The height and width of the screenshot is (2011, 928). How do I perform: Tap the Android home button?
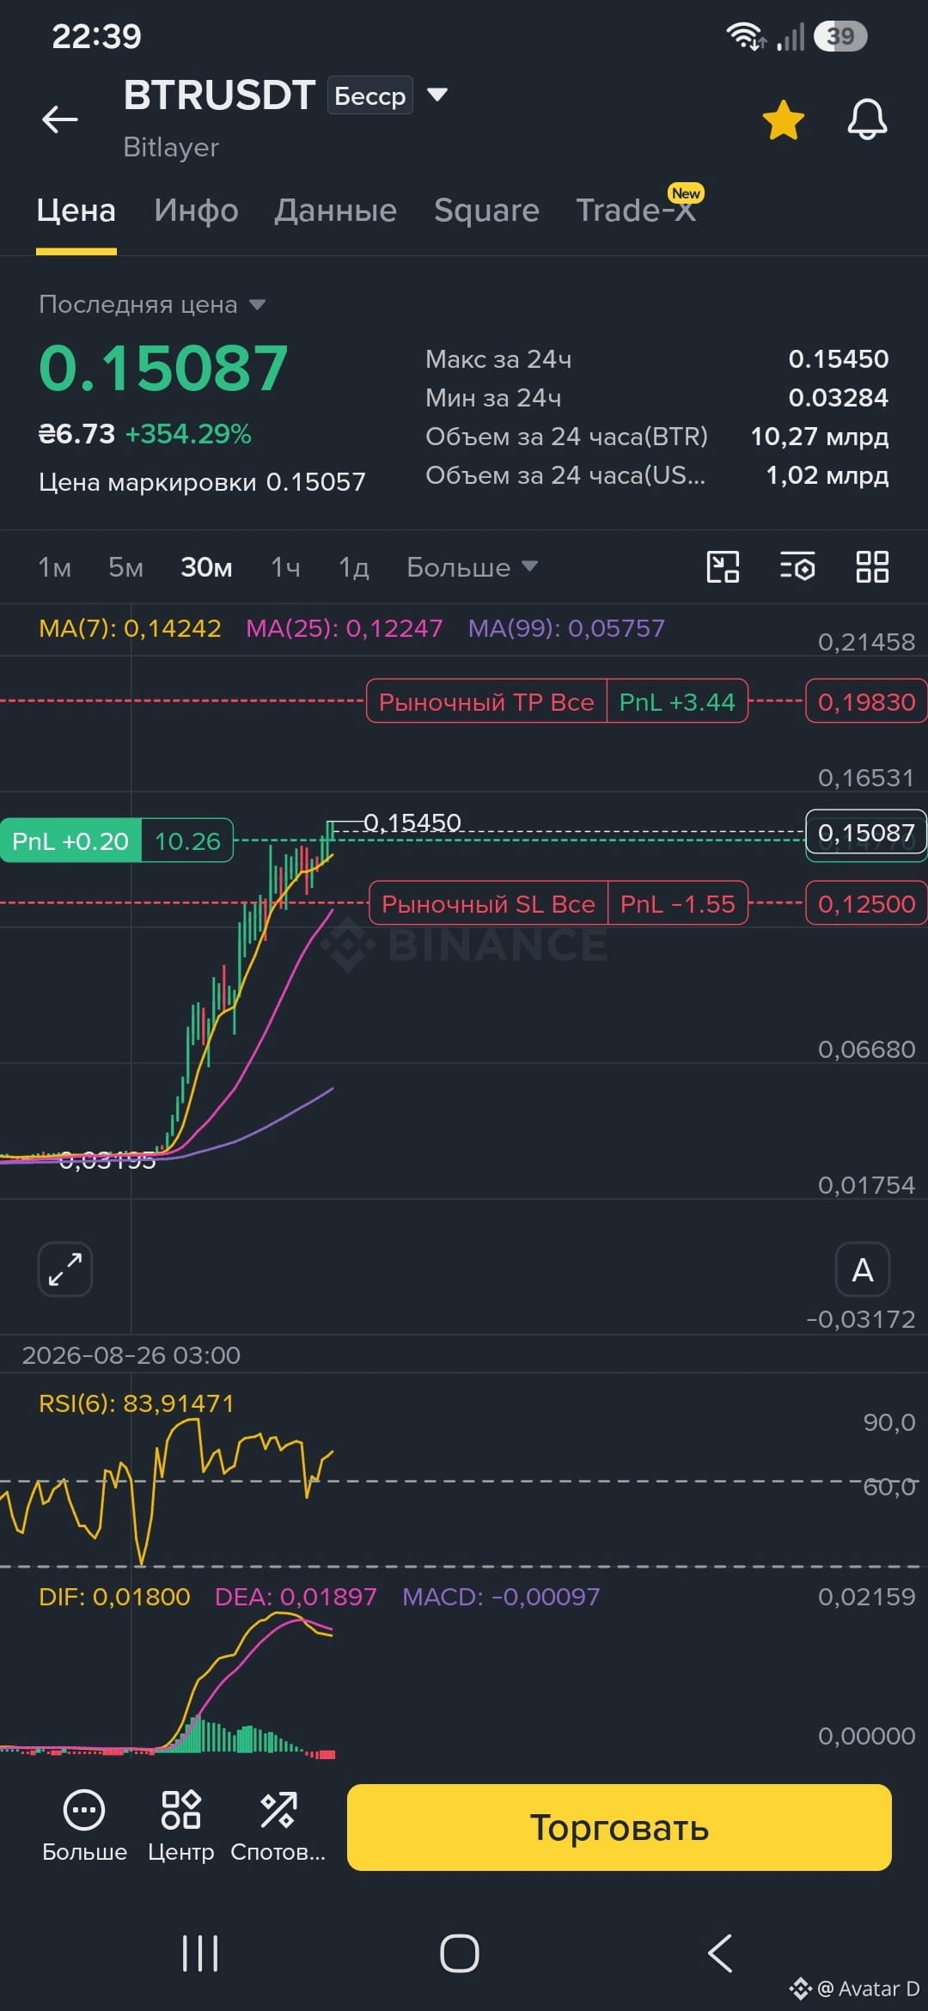pos(460,1953)
